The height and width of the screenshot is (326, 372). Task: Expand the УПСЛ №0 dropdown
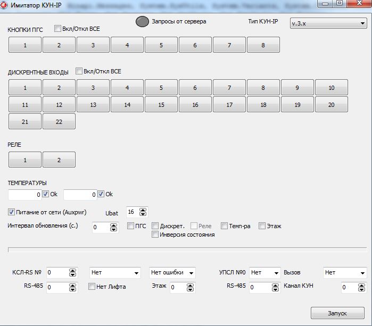[264, 273]
